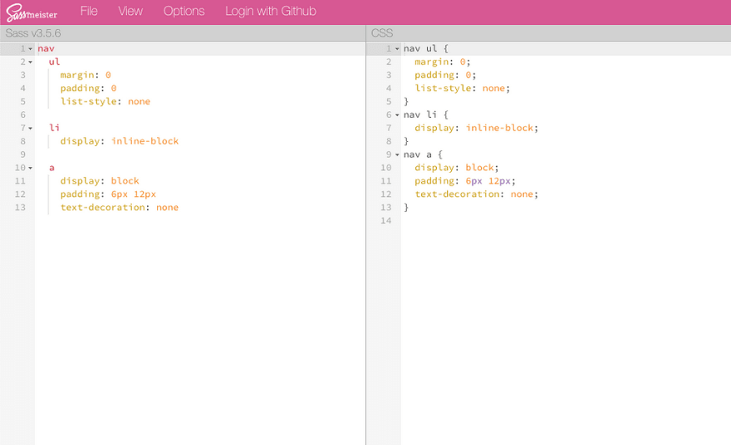Click 'text-decoration: none' in Sass editor
The width and height of the screenshot is (731, 445).
120,208
